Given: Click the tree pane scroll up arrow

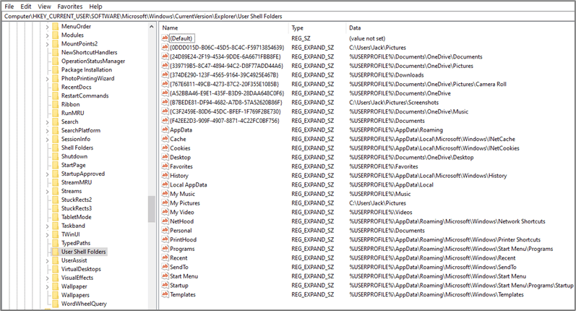Looking at the screenshot, I should (x=151, y=27).
